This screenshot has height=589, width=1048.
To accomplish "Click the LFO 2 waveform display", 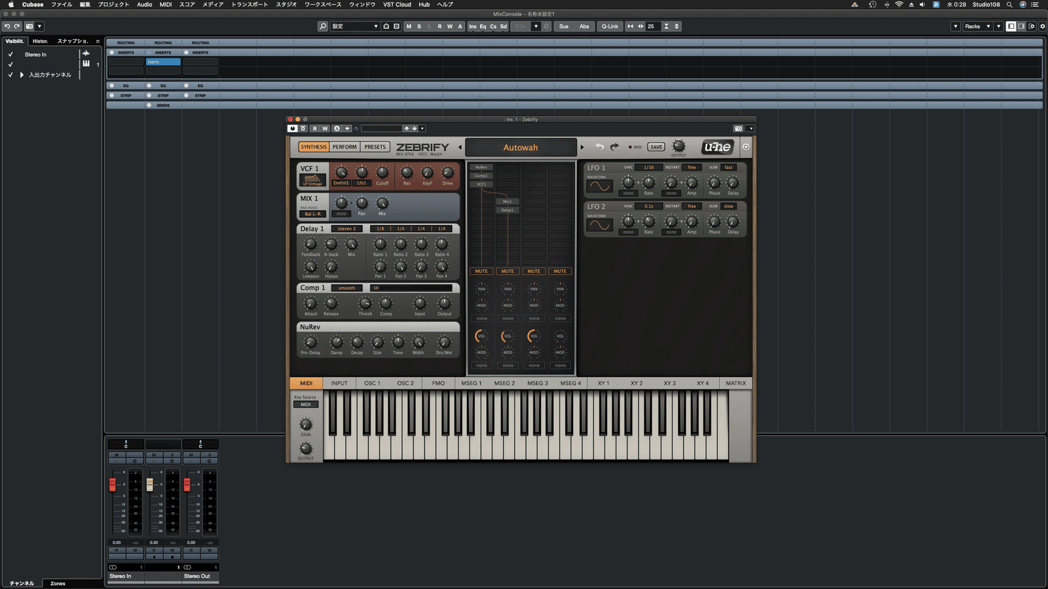I will 599,225.
